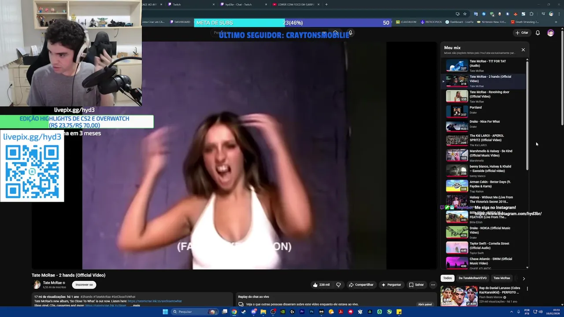Open Death Stranding 2 bookmark
564x317 pixels.
525,22
